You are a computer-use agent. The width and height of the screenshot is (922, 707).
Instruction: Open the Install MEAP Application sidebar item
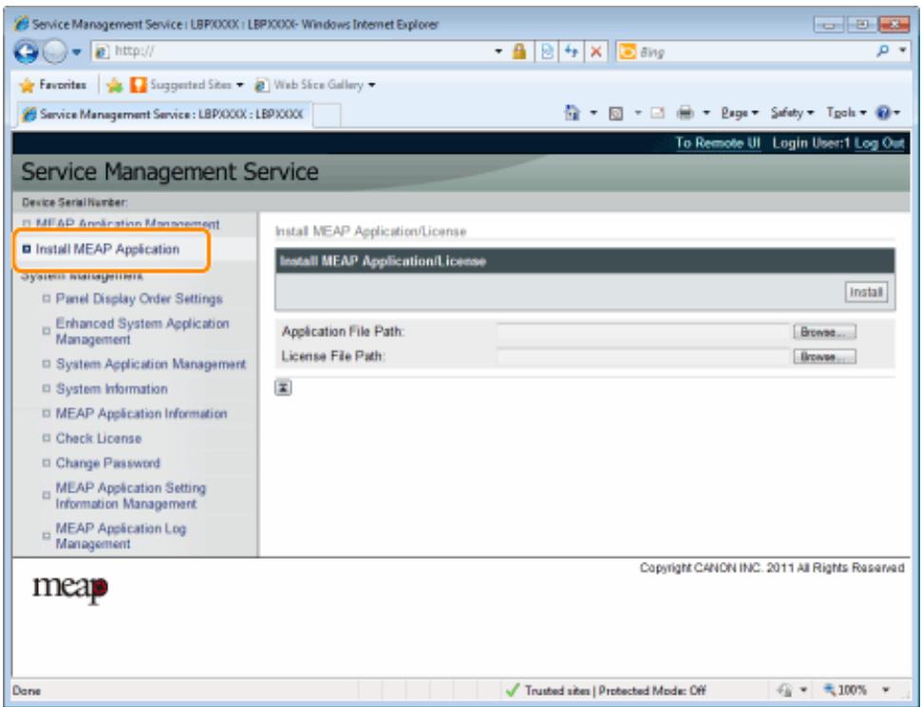[x=107, y=250]
